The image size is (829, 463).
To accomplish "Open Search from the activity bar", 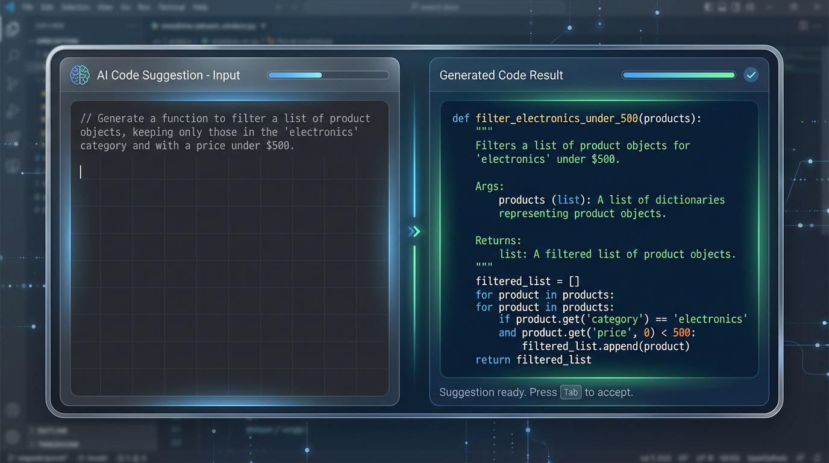I will tap(13, 55).
